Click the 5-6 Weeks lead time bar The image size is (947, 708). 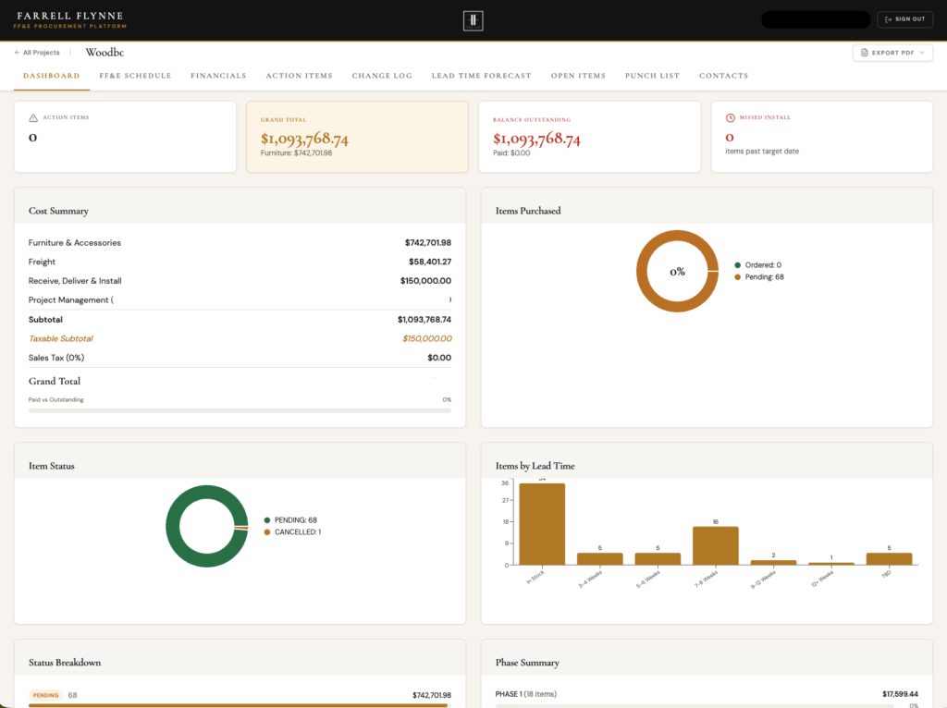point(658,559)
